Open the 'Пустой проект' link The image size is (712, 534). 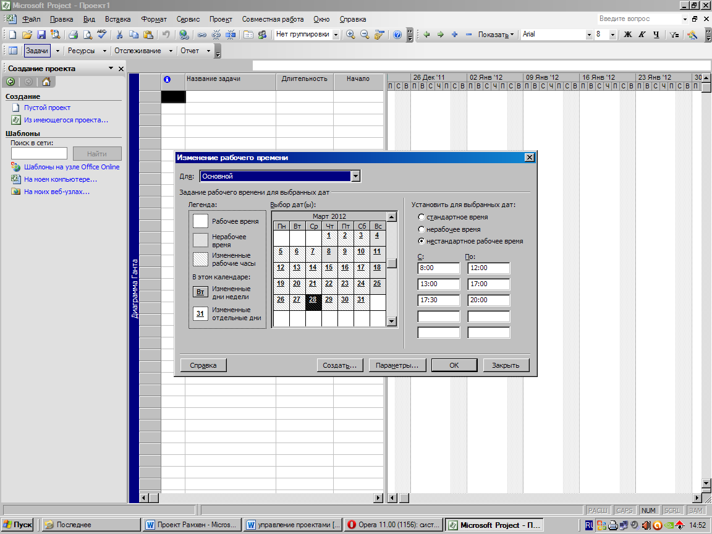pos(47,108)
